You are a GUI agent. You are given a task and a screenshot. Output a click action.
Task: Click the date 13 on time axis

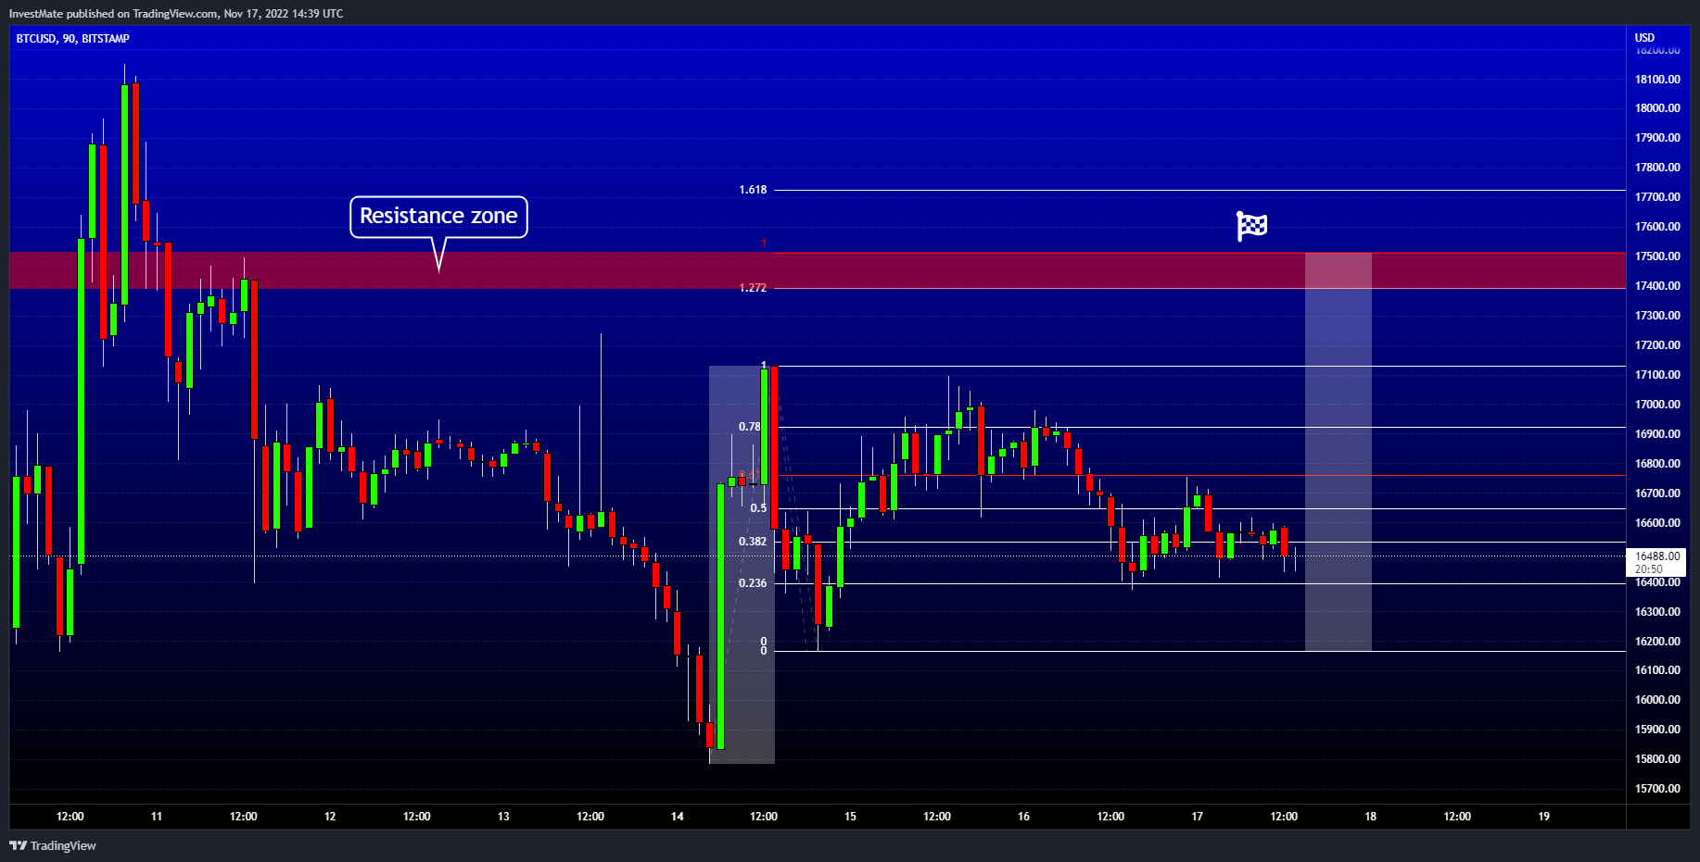[x=503, y=817]
